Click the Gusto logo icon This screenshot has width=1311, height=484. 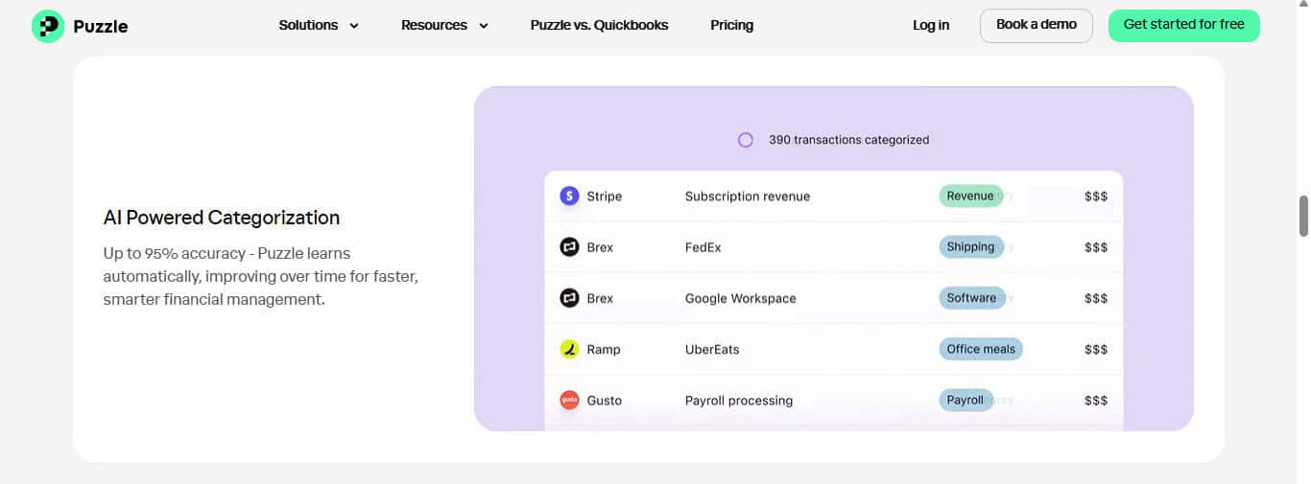pos(569,401)
